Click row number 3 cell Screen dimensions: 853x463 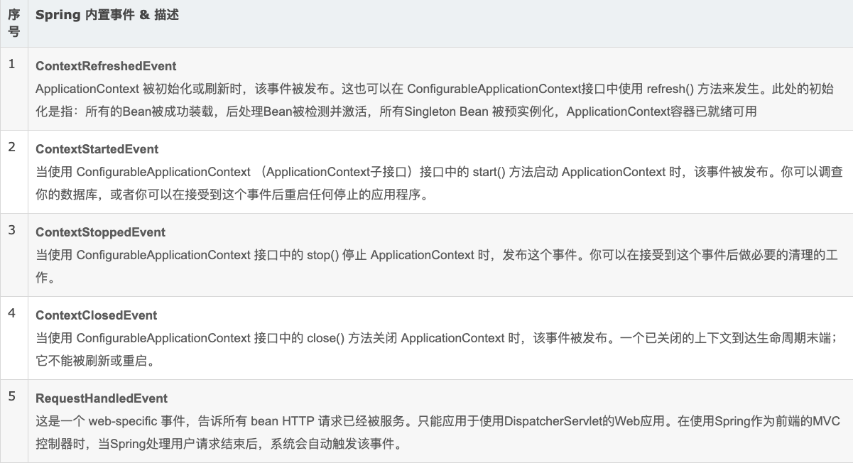12,231
